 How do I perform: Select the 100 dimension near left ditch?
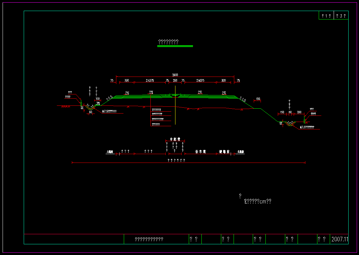tap(97, 99)
